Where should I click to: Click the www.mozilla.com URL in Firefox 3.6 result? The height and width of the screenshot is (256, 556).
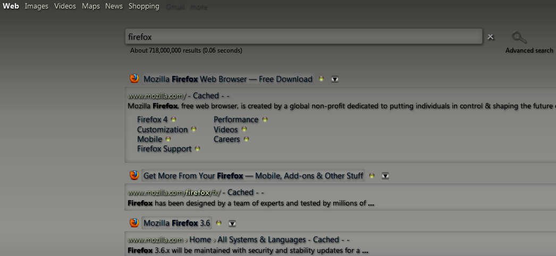click(155, 240)
